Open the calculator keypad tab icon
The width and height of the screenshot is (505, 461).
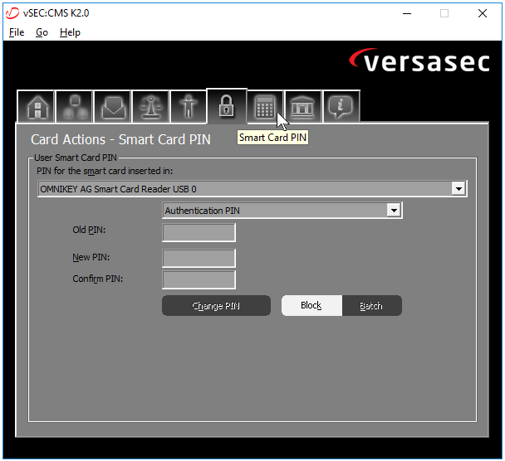point(265,106)
